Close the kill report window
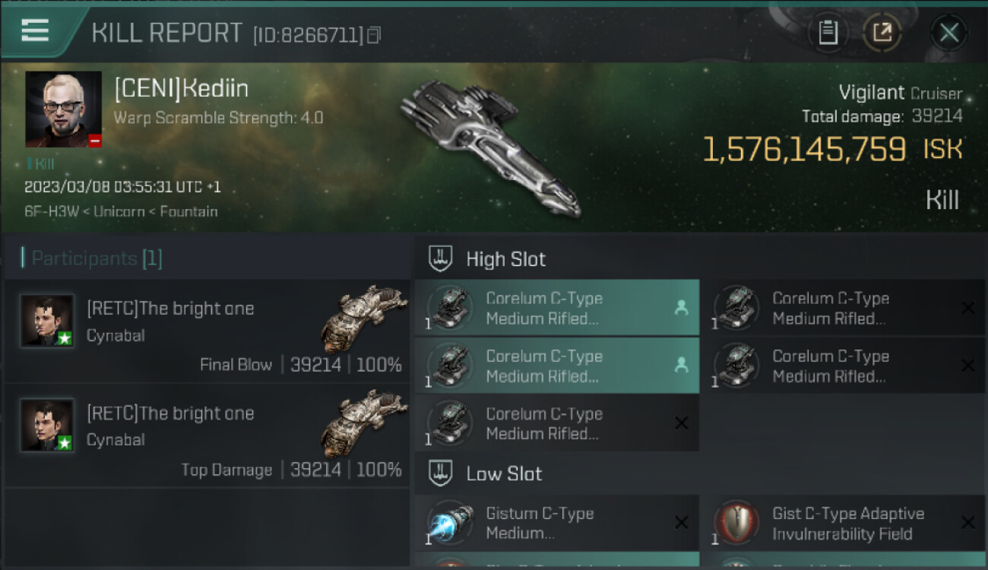 coord(948,33)
